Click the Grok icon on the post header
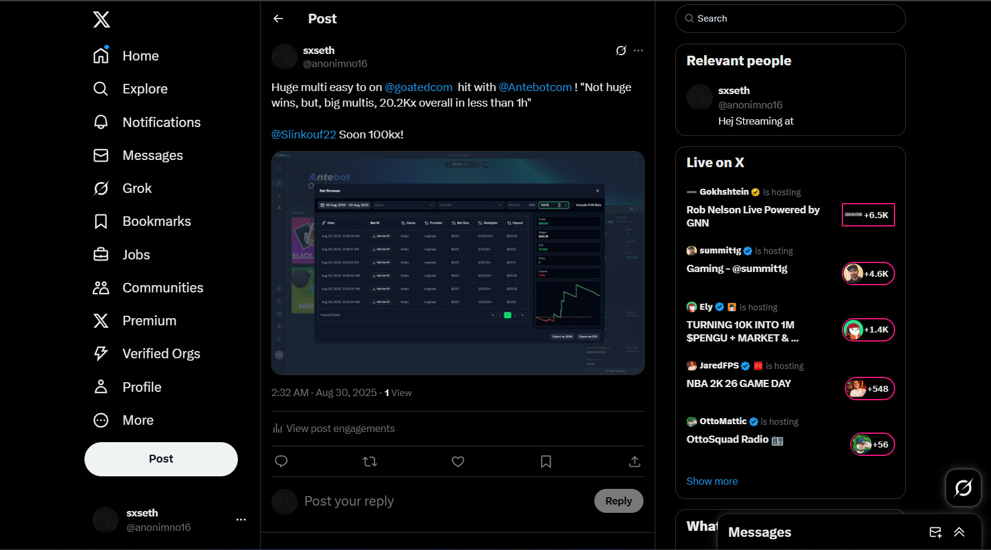 coord(621,50)
